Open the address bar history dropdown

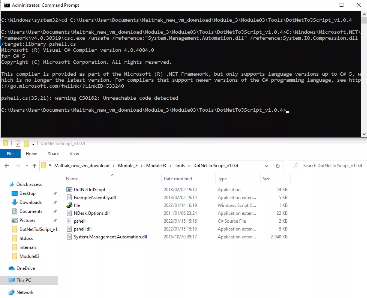[x=266, y=165]
